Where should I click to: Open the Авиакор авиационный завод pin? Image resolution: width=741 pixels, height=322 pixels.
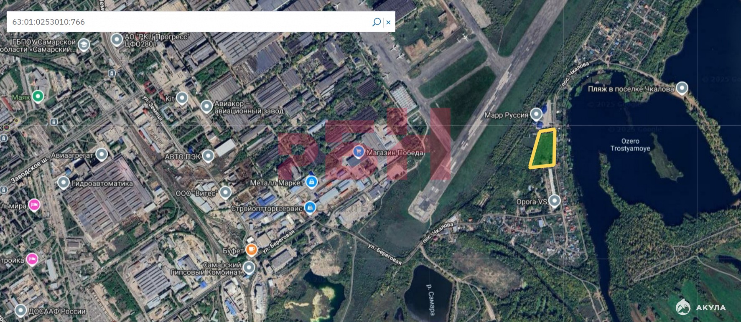(206, 106)
